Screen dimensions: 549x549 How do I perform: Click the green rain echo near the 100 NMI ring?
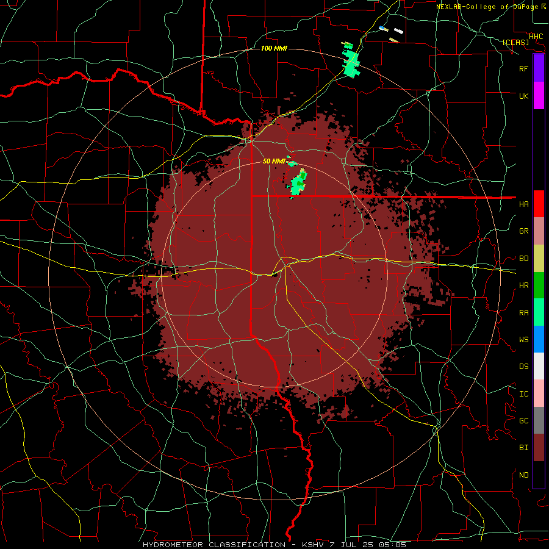351,63
